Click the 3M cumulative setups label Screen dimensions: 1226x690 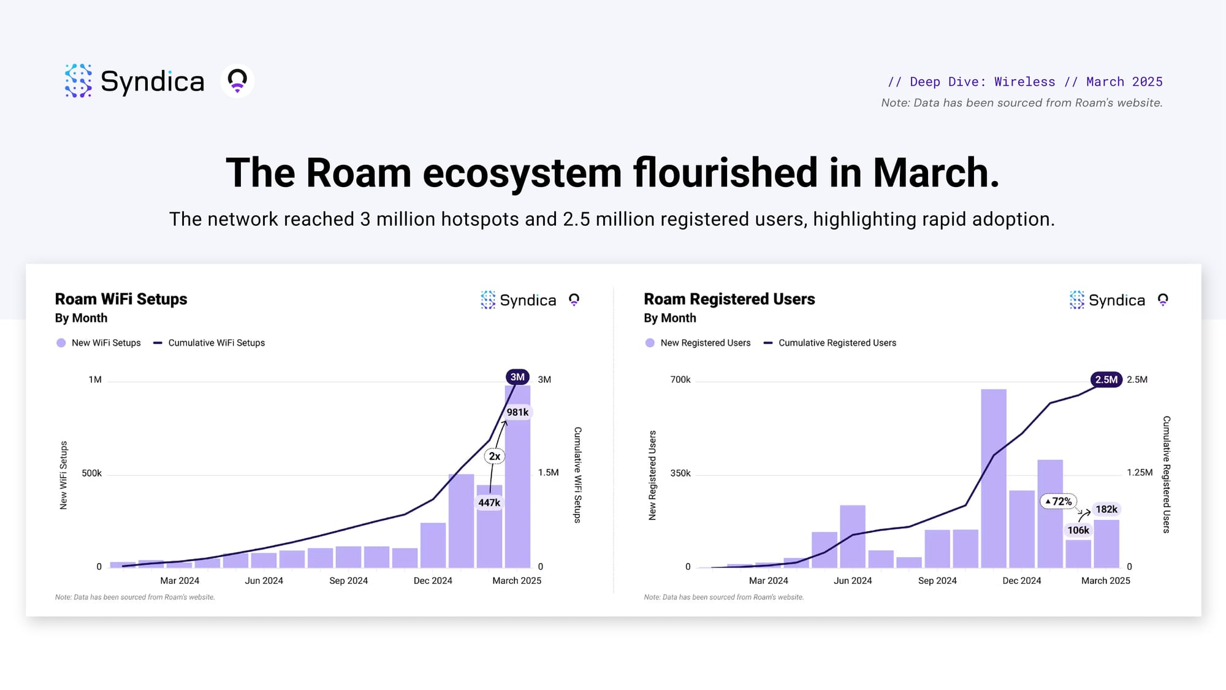point(517,377)
